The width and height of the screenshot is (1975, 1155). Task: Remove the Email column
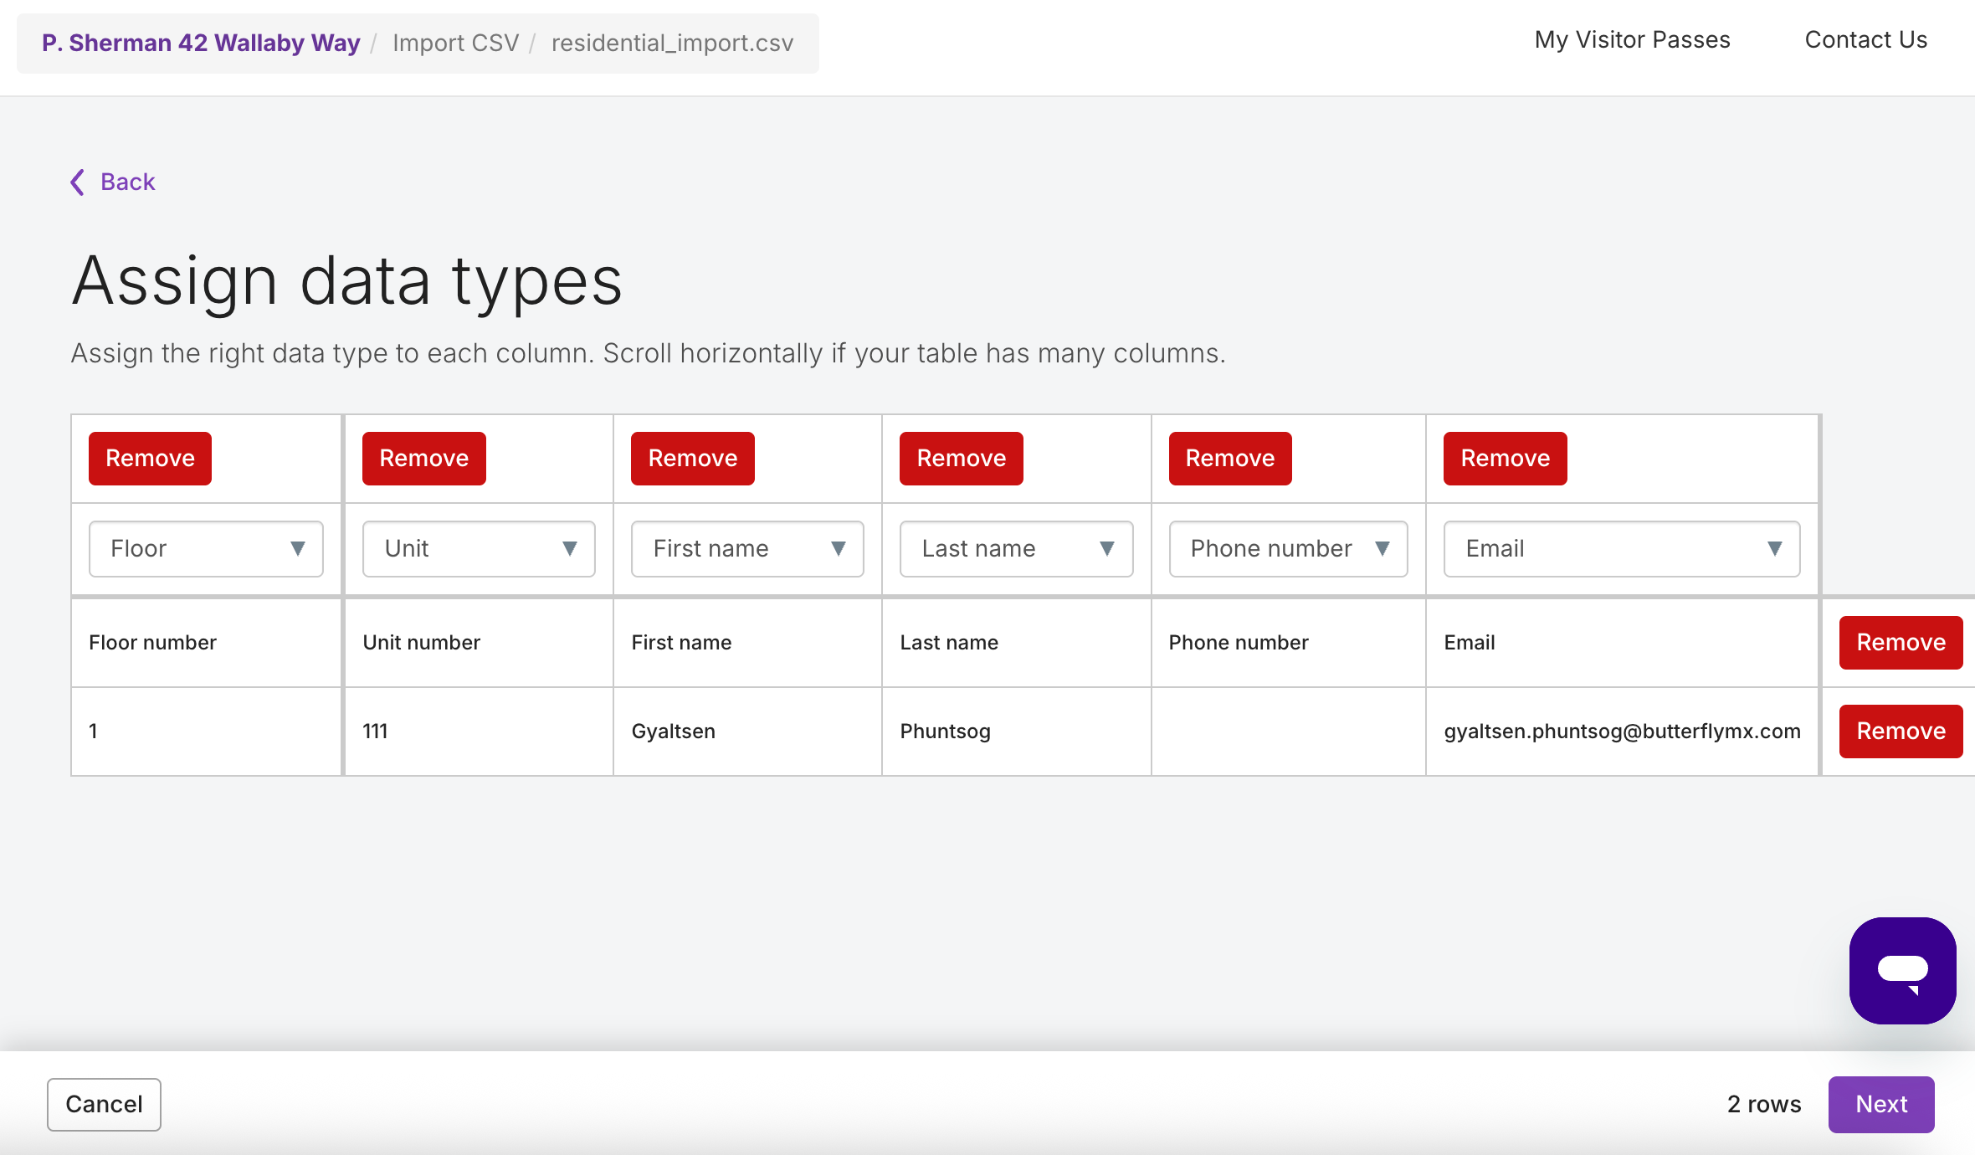click(1505, 459)
